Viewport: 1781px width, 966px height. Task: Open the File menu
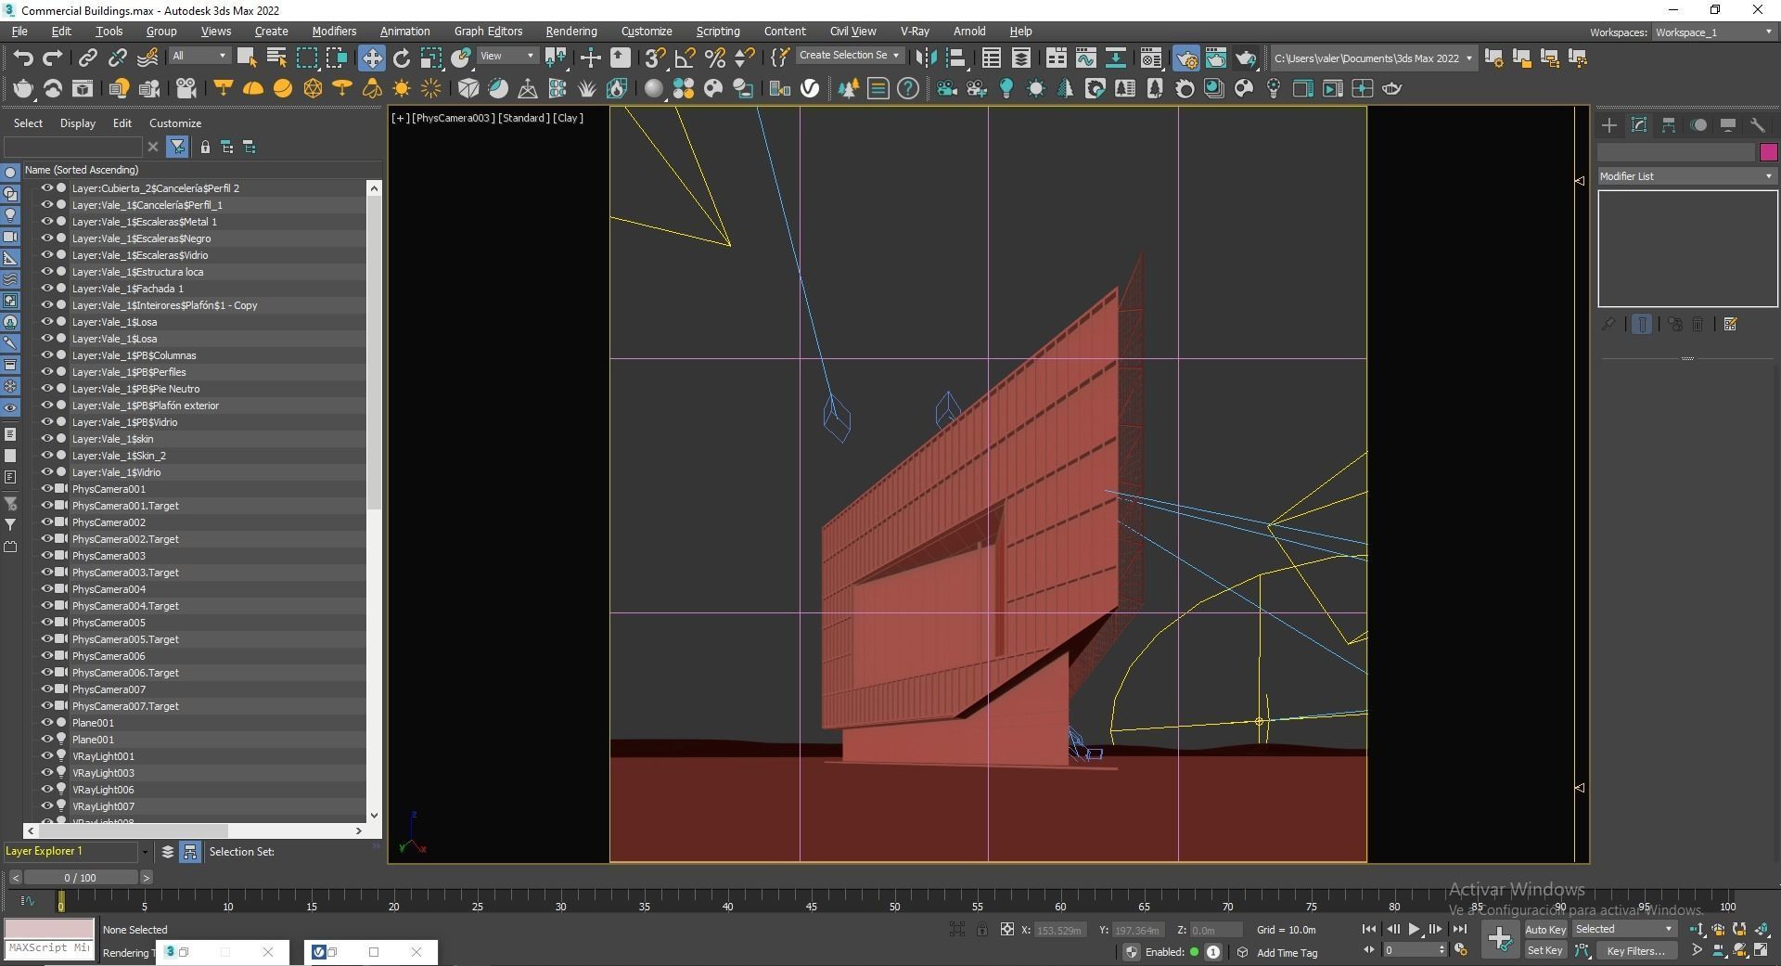[19, 31]
